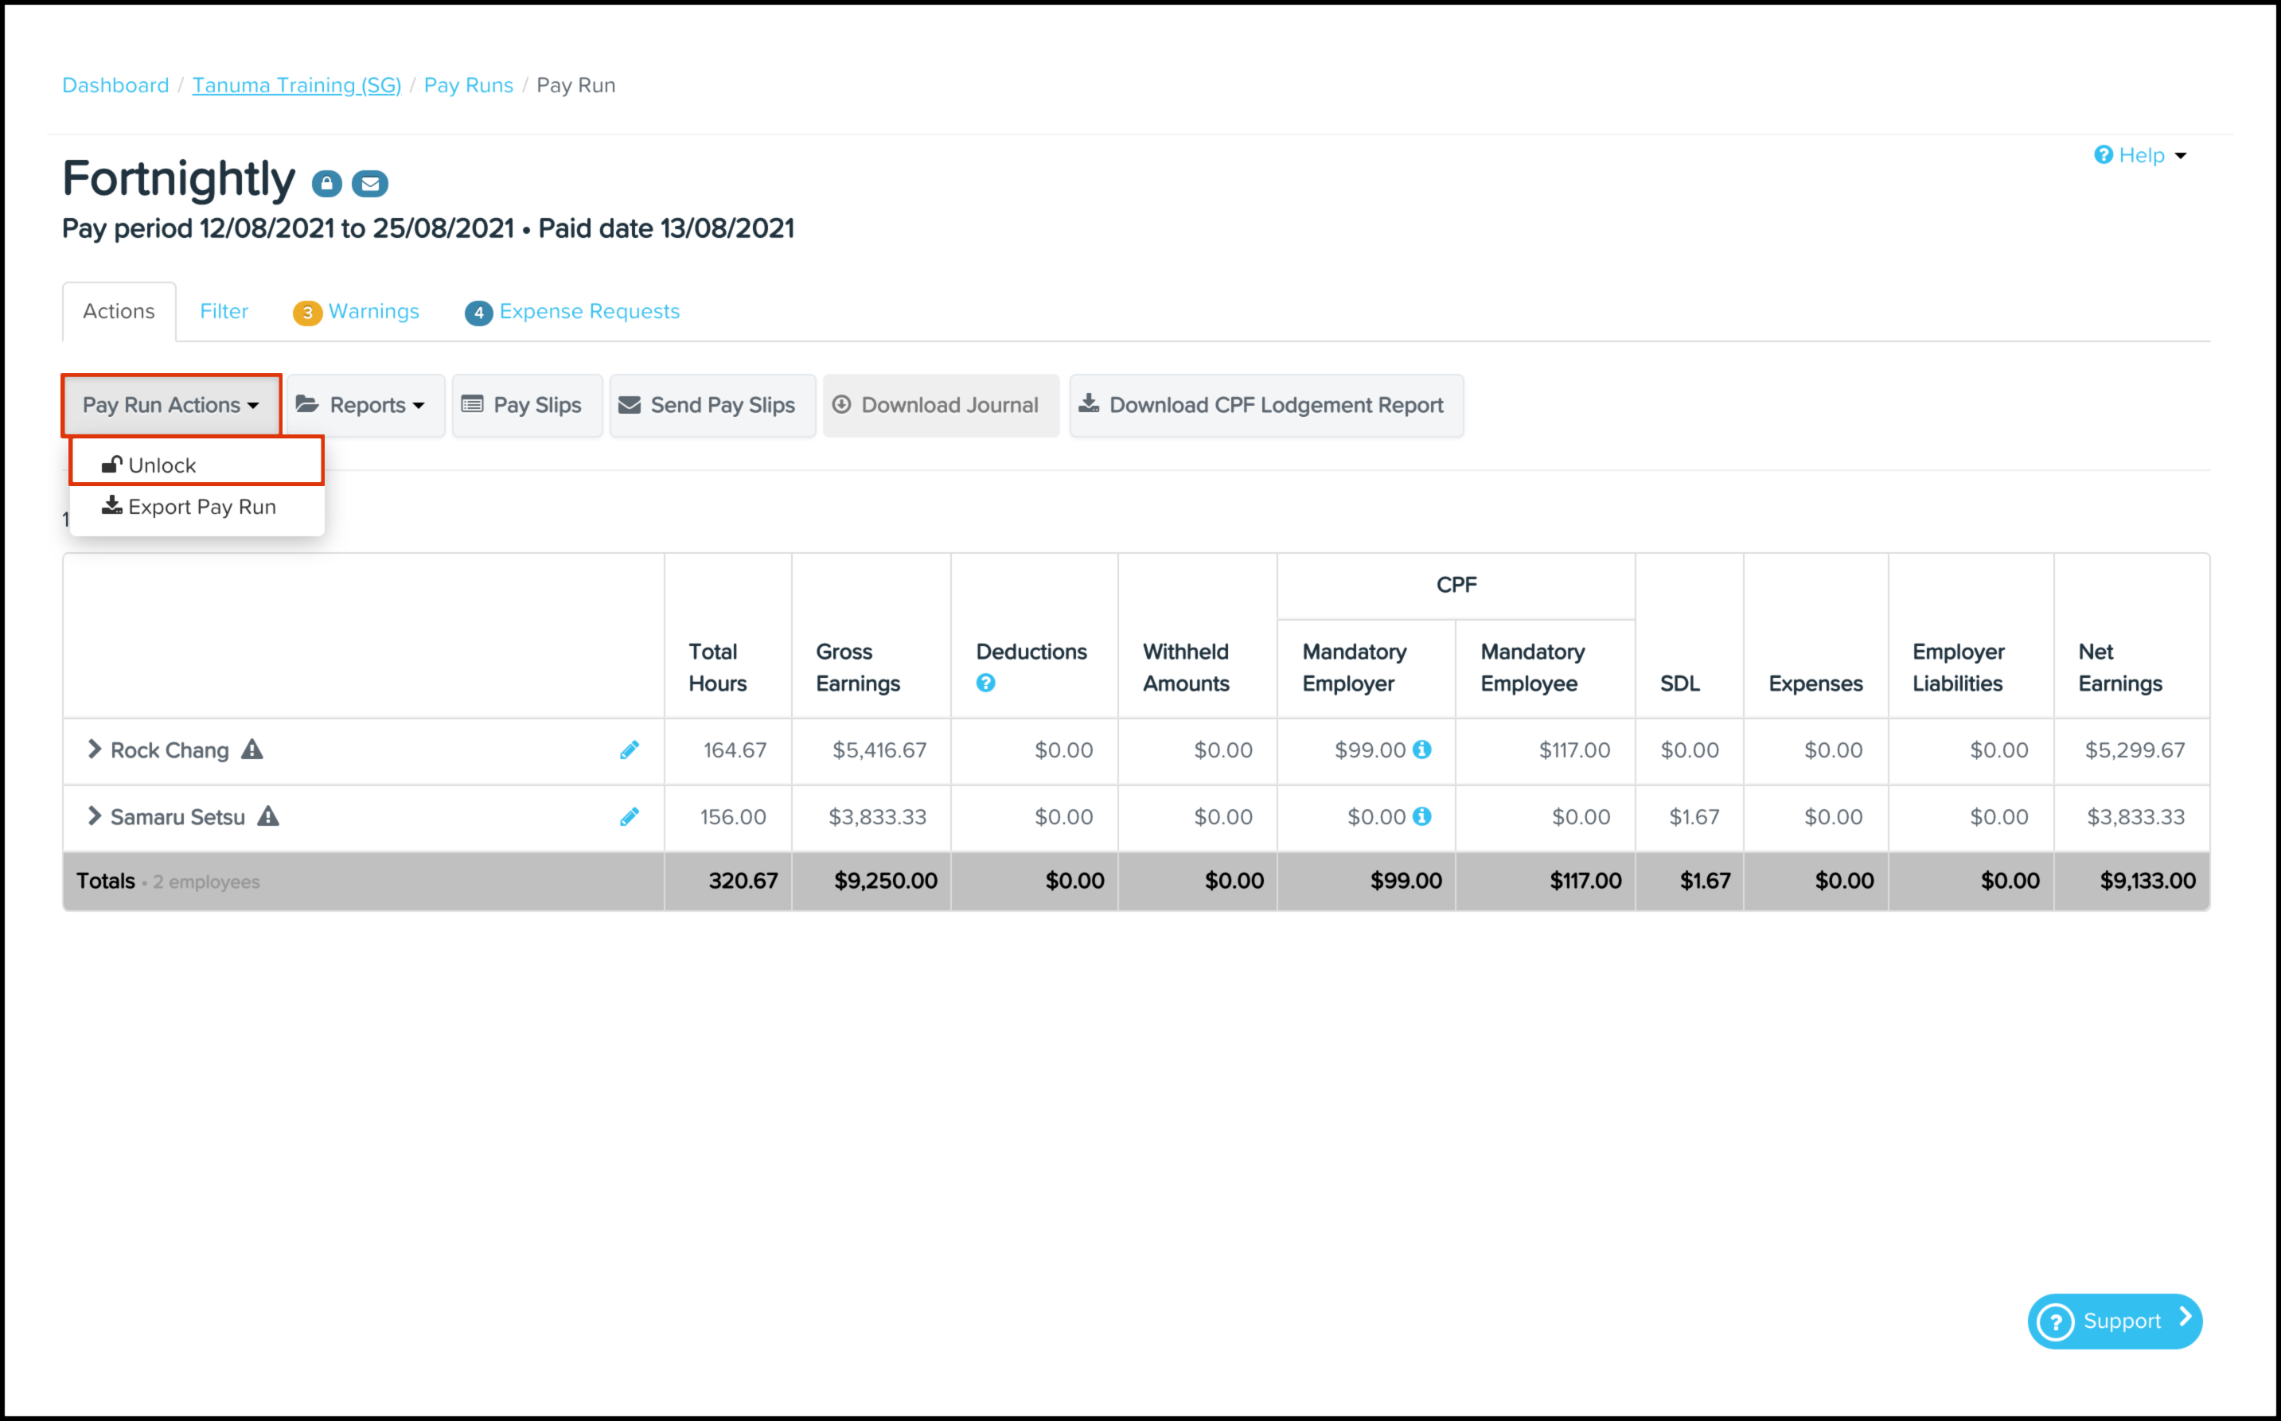Open the Reports dropdown
The image size is (2281, 1421).
(x=365, y=405)
